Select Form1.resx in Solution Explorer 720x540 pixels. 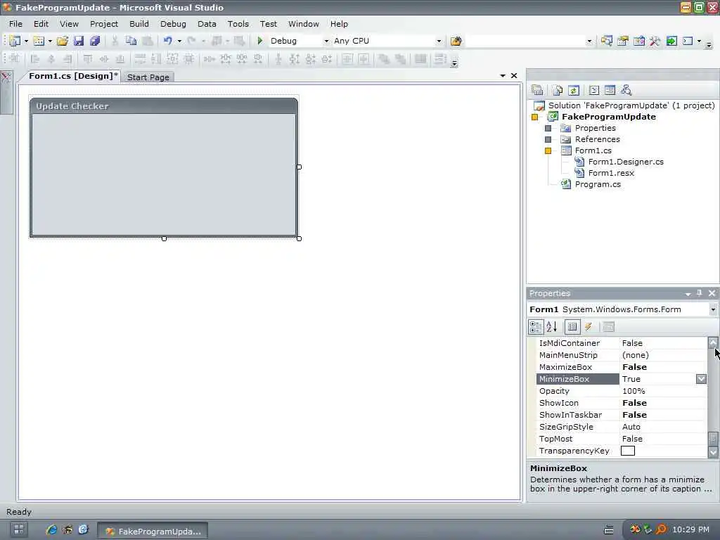pos(611,173)
